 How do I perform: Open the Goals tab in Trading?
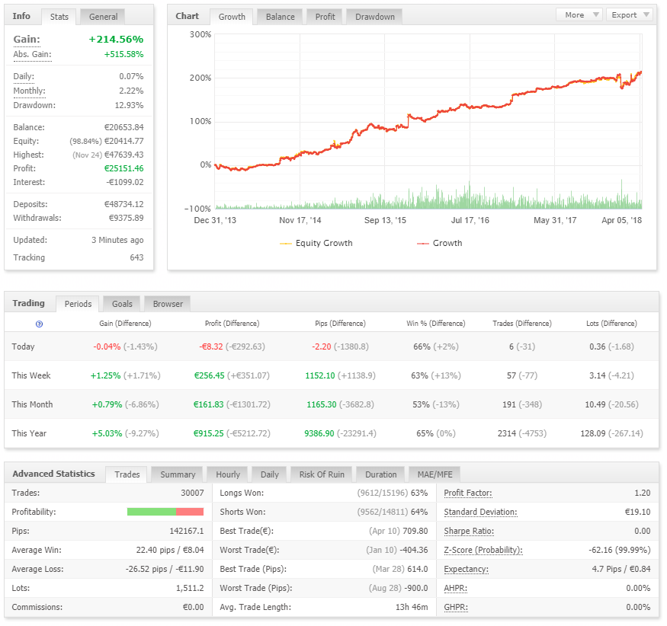pyautogui.click(x=122, y=304)
